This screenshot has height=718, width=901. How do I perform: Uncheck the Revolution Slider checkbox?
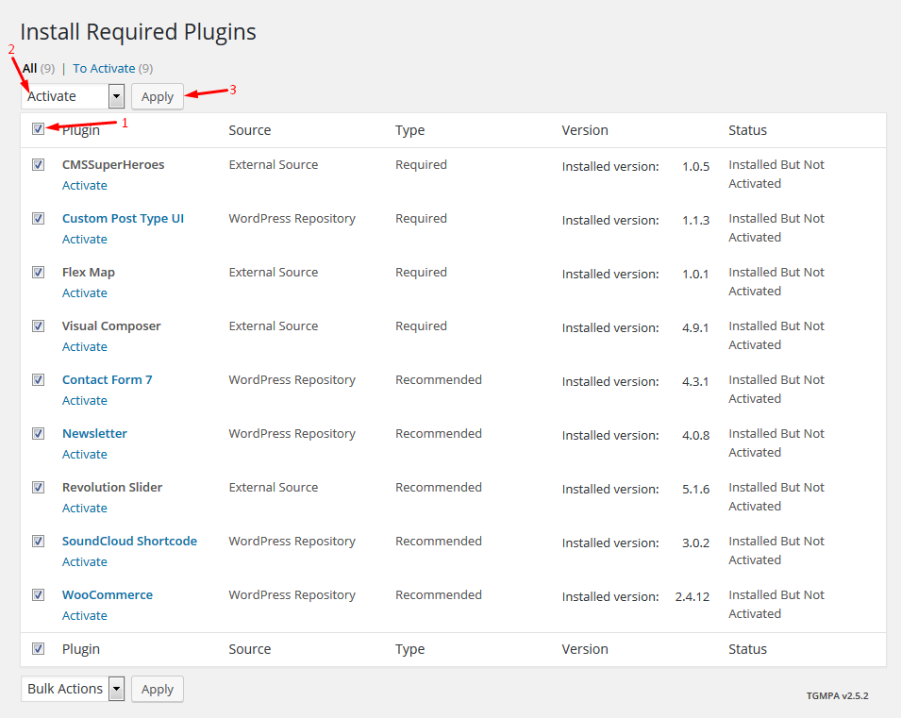pos(38,487)
